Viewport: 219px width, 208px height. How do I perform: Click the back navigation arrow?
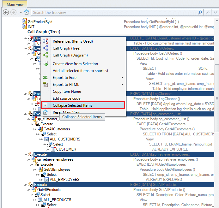pyautogui.click(x=6, y=12)
